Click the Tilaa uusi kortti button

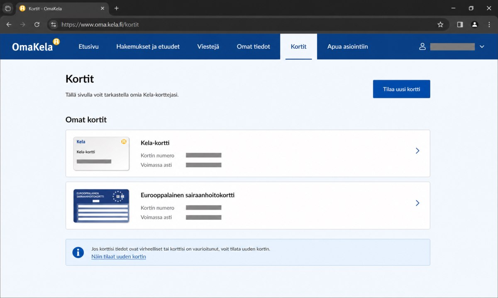pyautogui.click(x=401, y=89)
